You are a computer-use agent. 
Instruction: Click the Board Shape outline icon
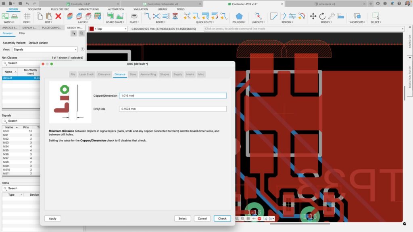click(111, 16)
